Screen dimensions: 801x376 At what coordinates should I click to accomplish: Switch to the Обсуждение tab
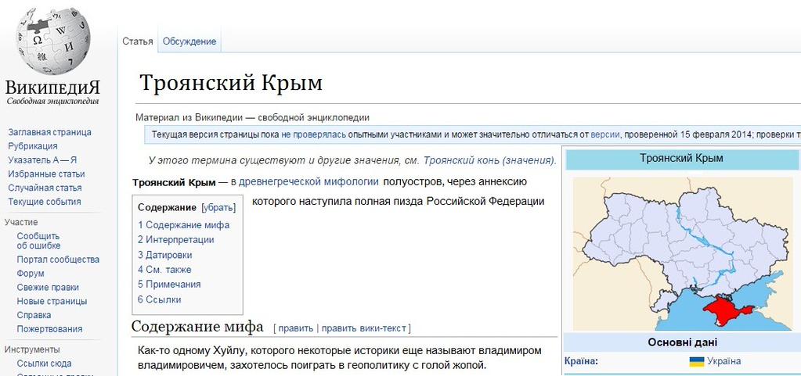pyautogui.click(x=189, y=41)
